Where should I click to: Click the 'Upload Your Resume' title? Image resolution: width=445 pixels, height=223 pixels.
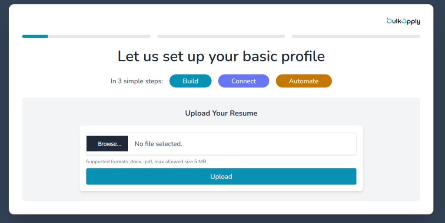(x=221, y=113)
